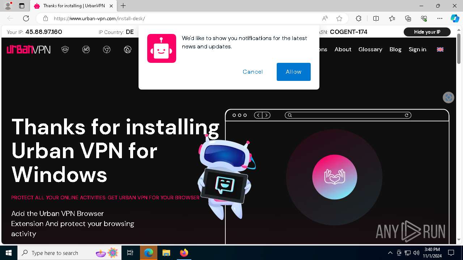Open the Extensions puzzle icon

coord(358,18)
